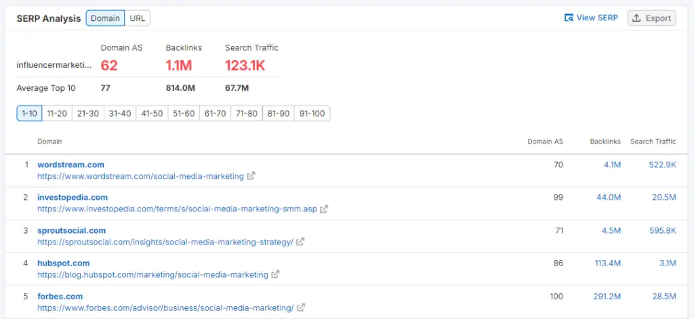Switch SERP Analysis to URL view

coord(137,18)
